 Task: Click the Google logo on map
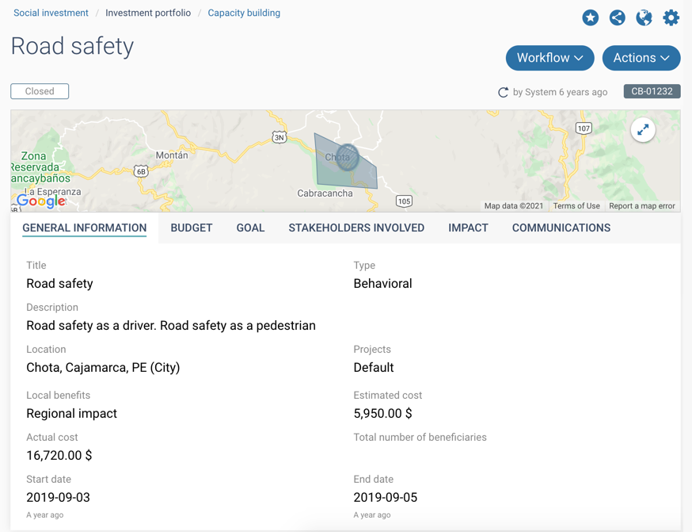pos(41,201)
